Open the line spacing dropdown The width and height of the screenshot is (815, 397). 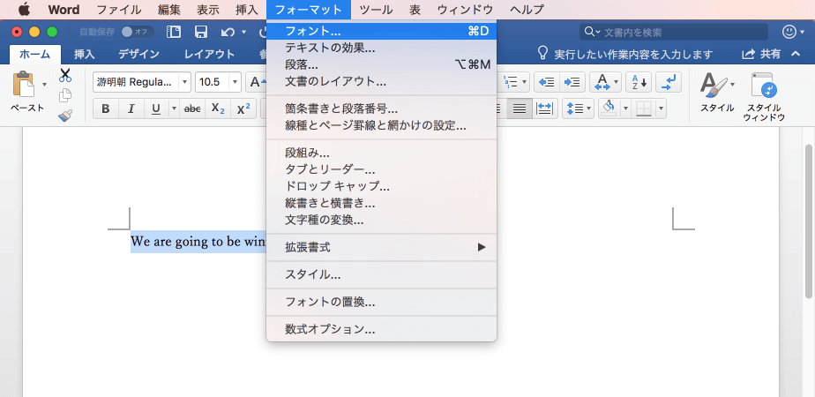click(x=579, y=109)
